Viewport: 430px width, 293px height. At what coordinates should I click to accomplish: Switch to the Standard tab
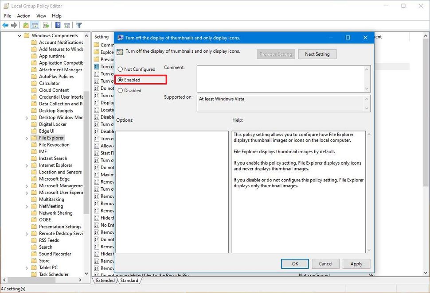point(129,280)
